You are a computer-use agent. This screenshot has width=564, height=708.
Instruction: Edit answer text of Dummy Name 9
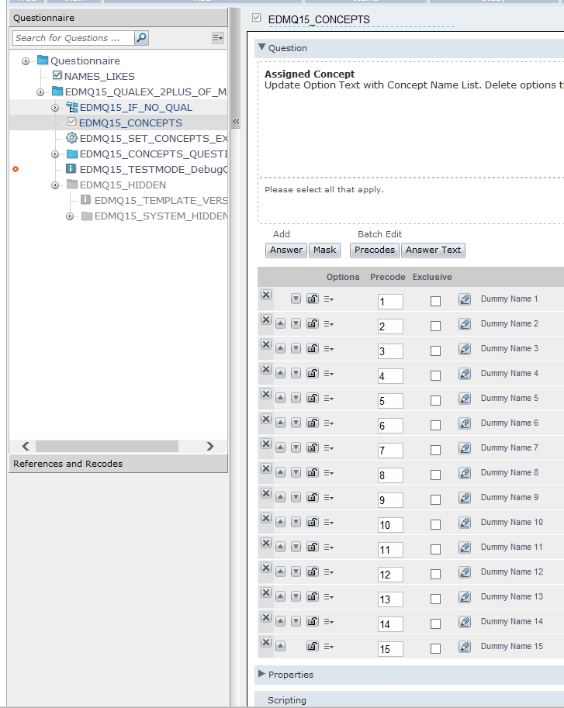click(x=465, y=498)
